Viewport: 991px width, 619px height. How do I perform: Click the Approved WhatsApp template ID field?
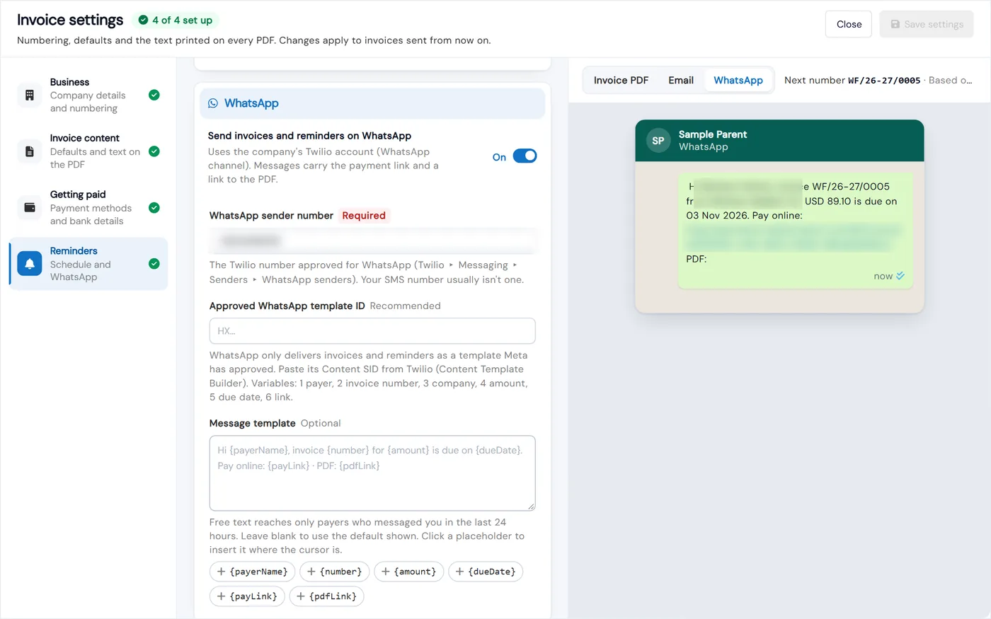(372, 331)
